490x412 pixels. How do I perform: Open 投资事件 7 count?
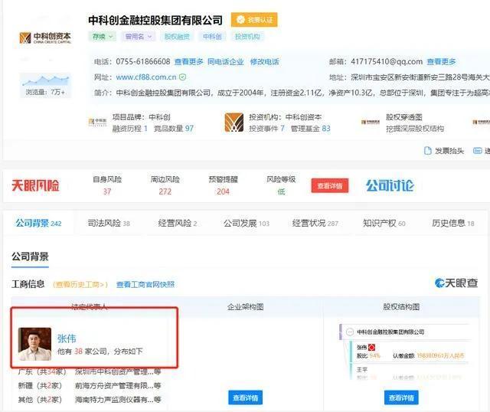click(266, 129)
